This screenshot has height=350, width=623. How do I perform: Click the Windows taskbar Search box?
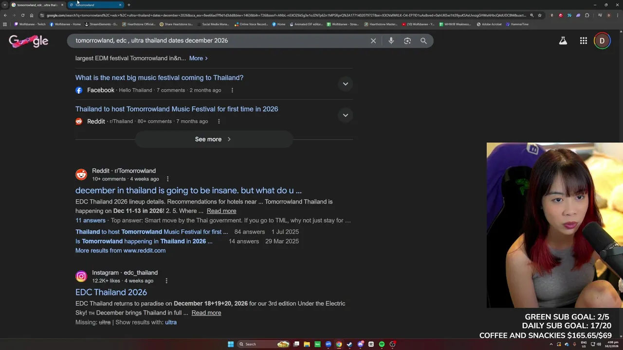(x=263, y=344)
